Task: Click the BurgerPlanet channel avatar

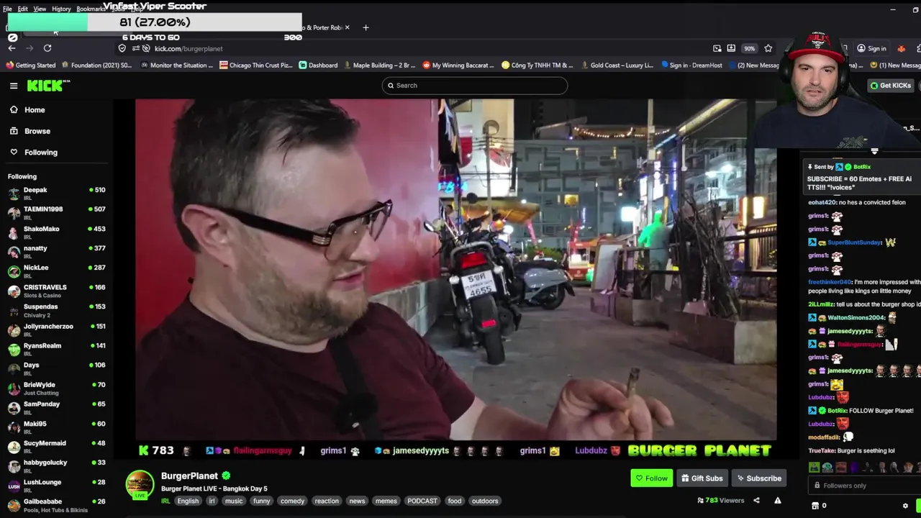Action: pos(140,485)
